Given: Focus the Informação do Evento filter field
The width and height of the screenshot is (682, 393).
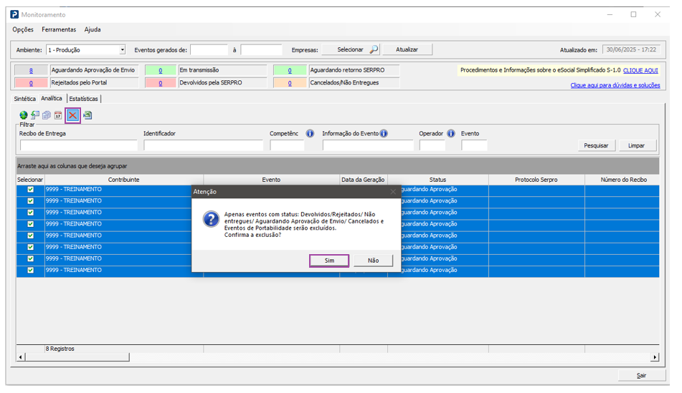Looking at the screenshot, I should pos(368,145).
